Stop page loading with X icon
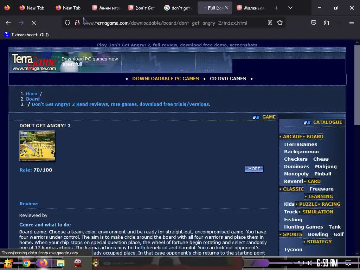Image resolution: width=360 pixels, height=270 pixels. click(33, 23)
